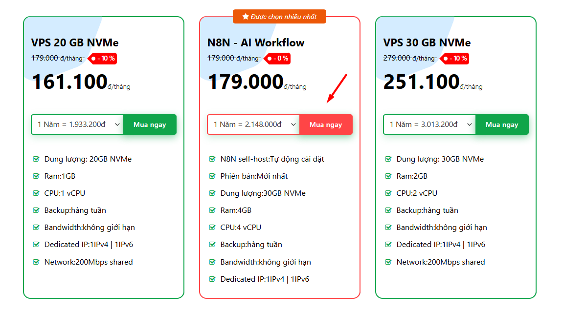Click Mua ngay for VPS 20 GB NVMe
563x311 pixels.
click(x=150, y=124)
